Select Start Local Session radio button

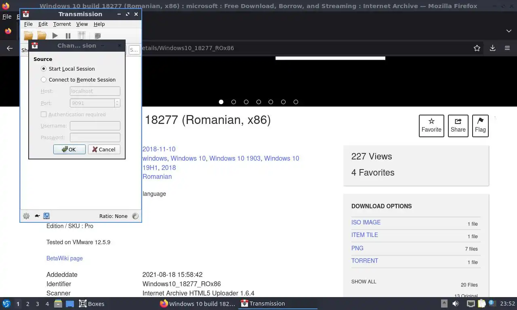[44, 69]
